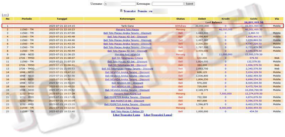Focus the Username input field
The width and height of the screenshot is (285, 137).
click(120, 4)
